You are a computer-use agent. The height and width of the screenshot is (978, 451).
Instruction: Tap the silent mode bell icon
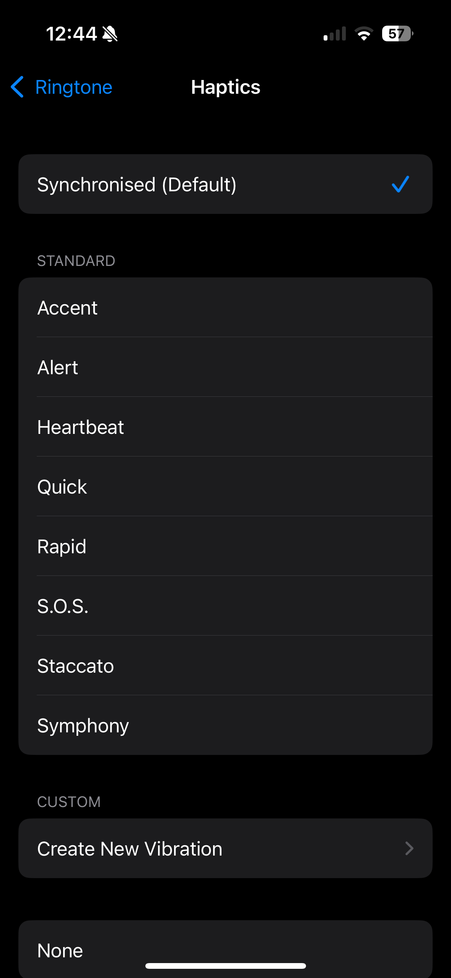click(x=110, y=34)
